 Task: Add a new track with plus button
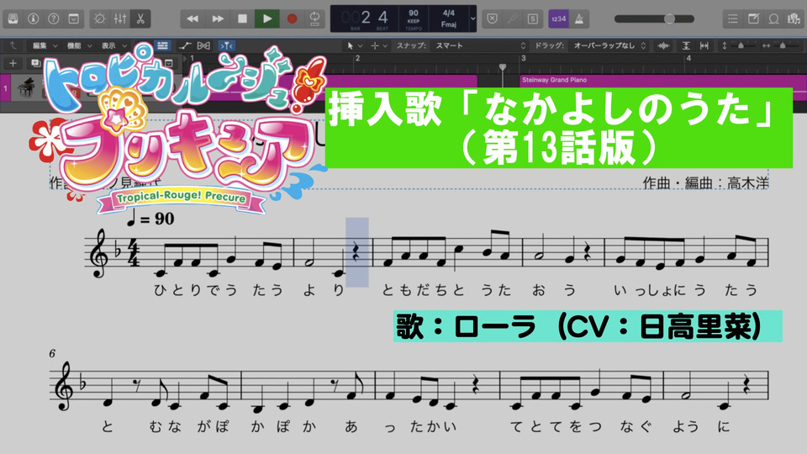[x=13, y=63]
